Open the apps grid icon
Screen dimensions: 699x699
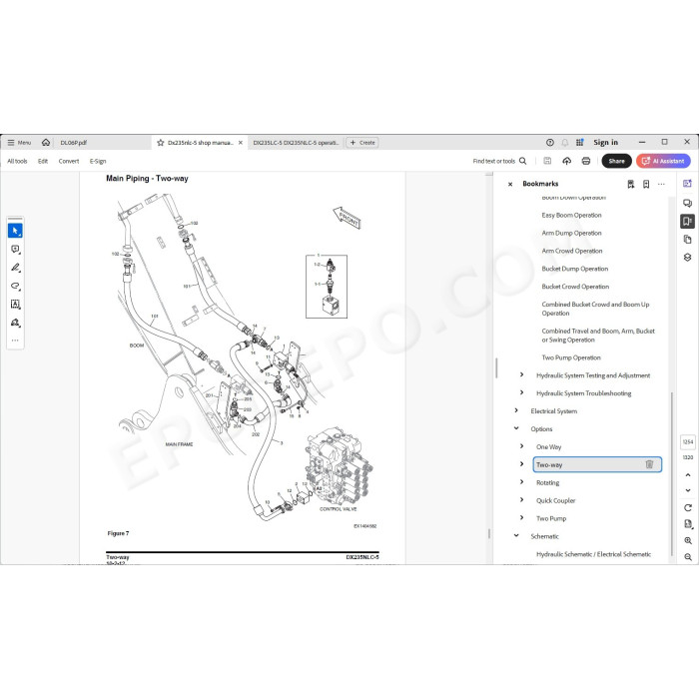click(x=579, y=143)
